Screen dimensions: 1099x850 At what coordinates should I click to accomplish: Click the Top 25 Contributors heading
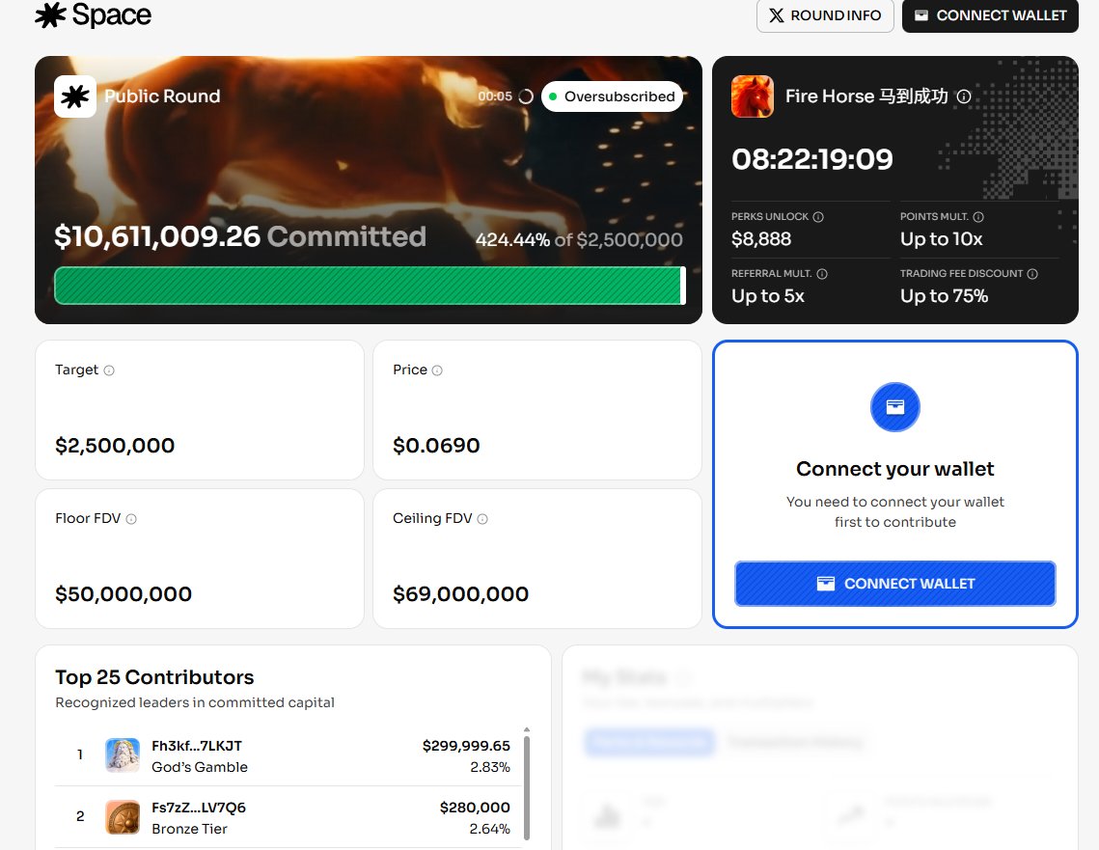154,677
